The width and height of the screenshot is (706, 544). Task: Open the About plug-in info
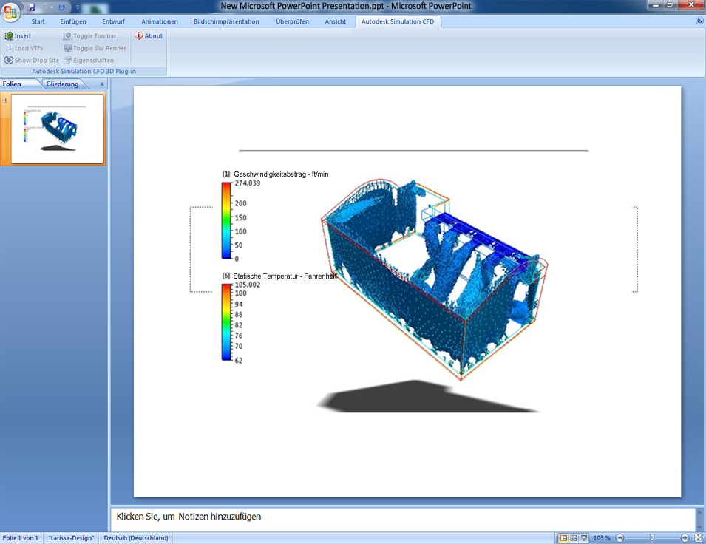(149, 36)
